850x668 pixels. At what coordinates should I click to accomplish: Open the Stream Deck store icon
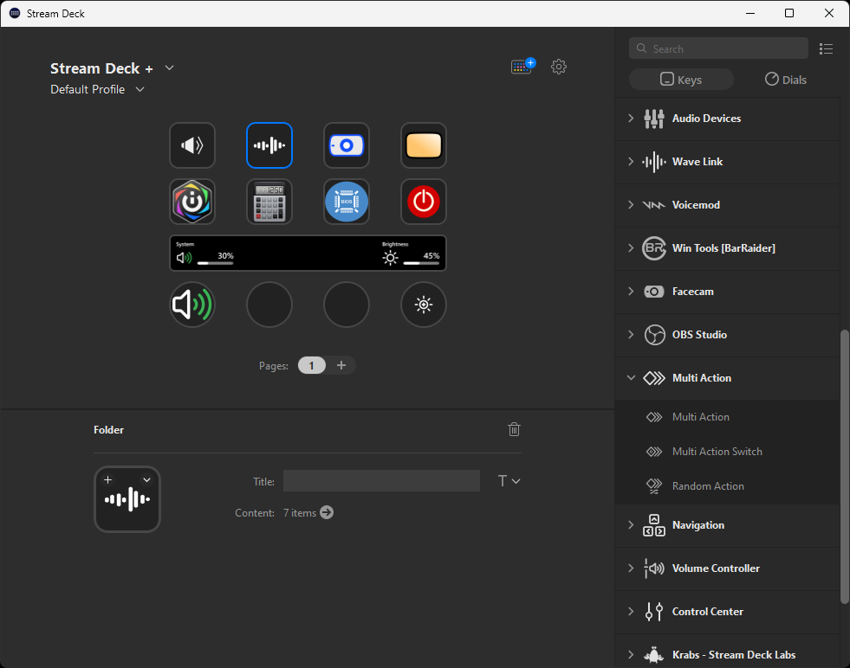(x=522, y=66)
